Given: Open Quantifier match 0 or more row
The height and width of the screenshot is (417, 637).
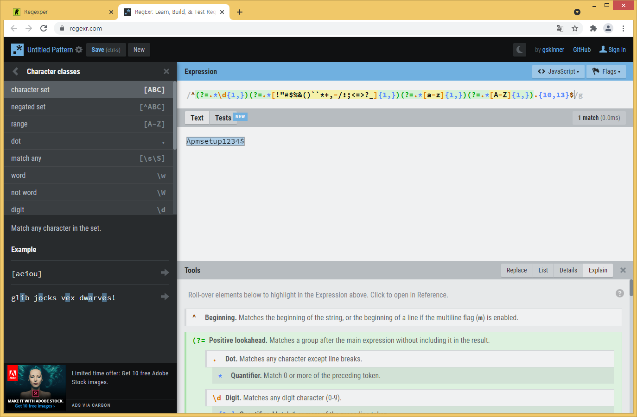Looking at the screenshot, I should tap(414, 376).
